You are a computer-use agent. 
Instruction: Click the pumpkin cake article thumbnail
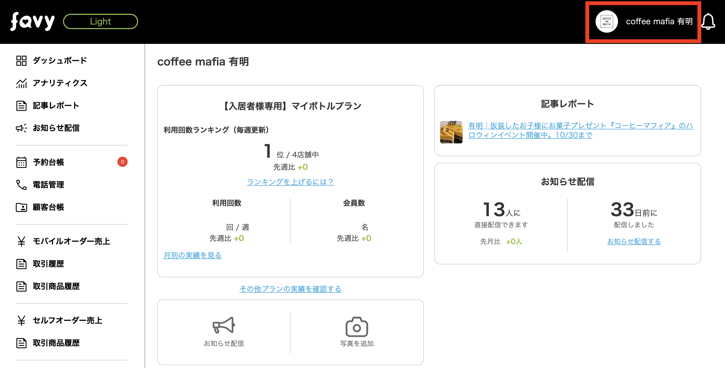[x=451, y=132]
